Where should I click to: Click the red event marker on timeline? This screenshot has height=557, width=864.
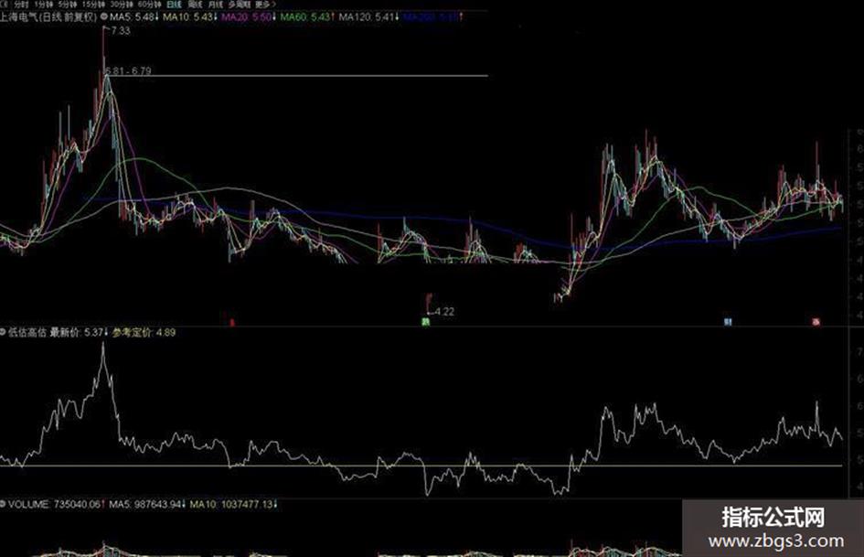click(x=232, y=322)
